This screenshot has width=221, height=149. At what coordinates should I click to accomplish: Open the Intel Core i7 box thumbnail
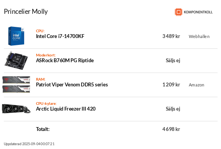pos(16,36)
